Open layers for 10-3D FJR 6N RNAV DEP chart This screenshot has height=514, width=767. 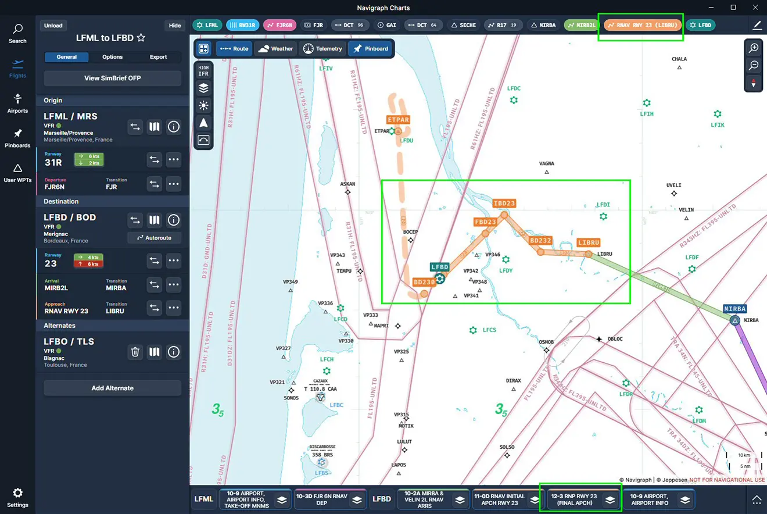coord(358,499)
